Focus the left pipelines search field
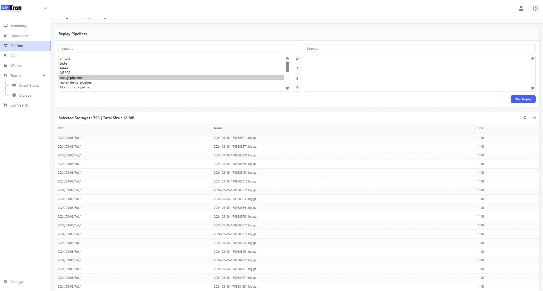The width and height of the screenshot is (543, 291). click(x=174, y=48)
